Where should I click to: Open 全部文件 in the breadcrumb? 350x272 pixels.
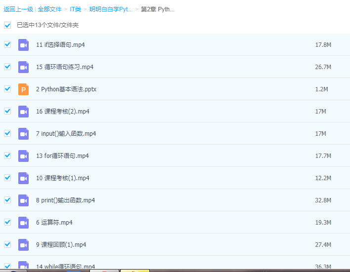click(50, 9)
